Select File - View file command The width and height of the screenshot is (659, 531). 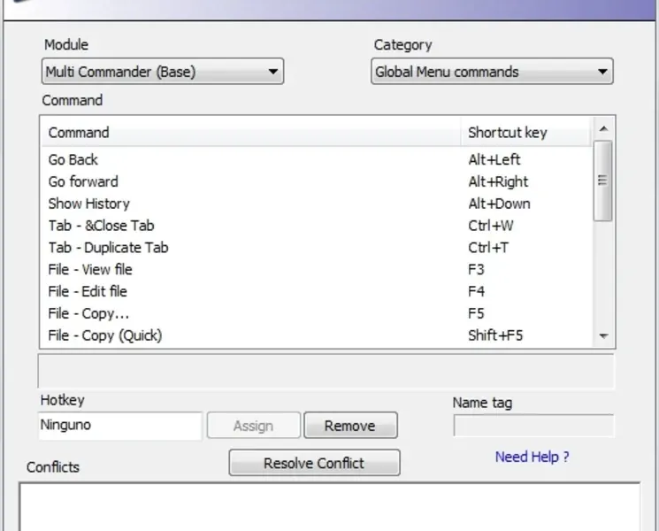pos(90,269)
